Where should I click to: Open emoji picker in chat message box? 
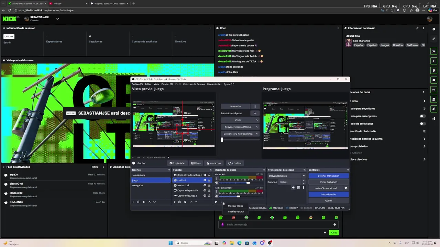coord(334,224)
